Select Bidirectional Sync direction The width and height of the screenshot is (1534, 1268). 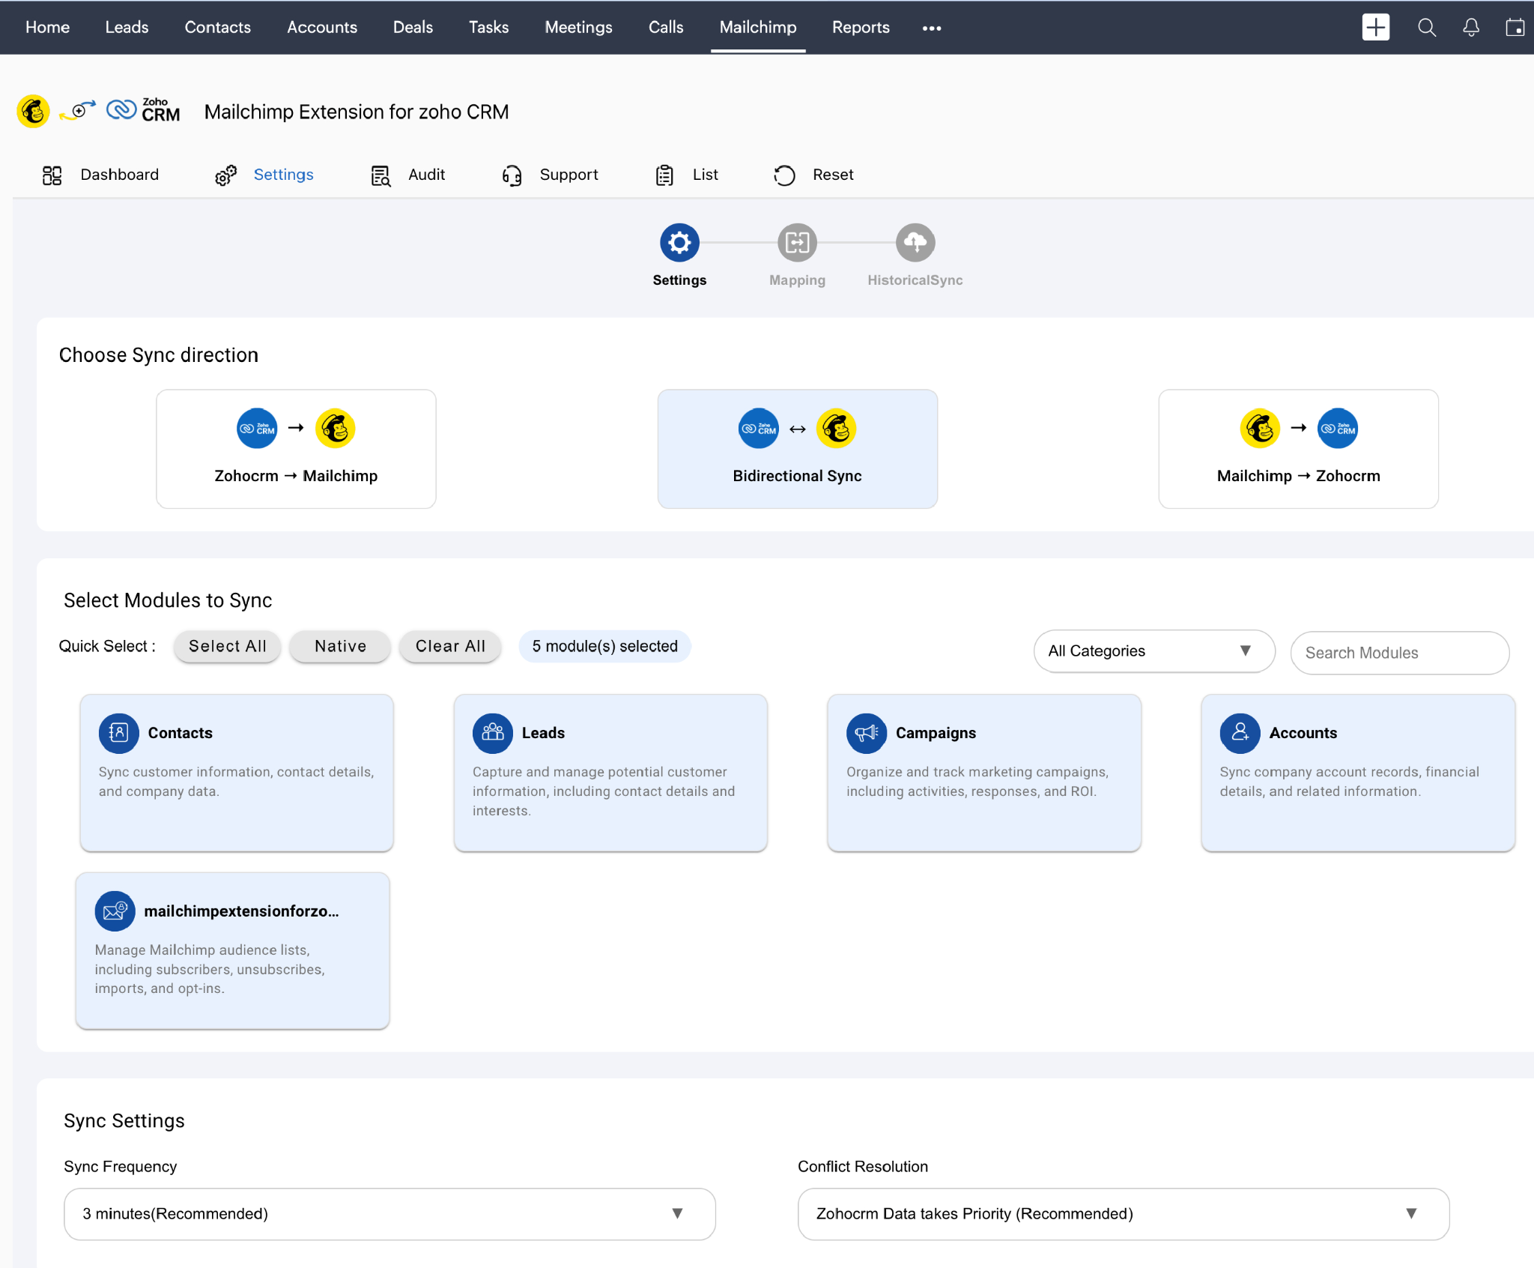pyautogui.click(x=798, y=449)
